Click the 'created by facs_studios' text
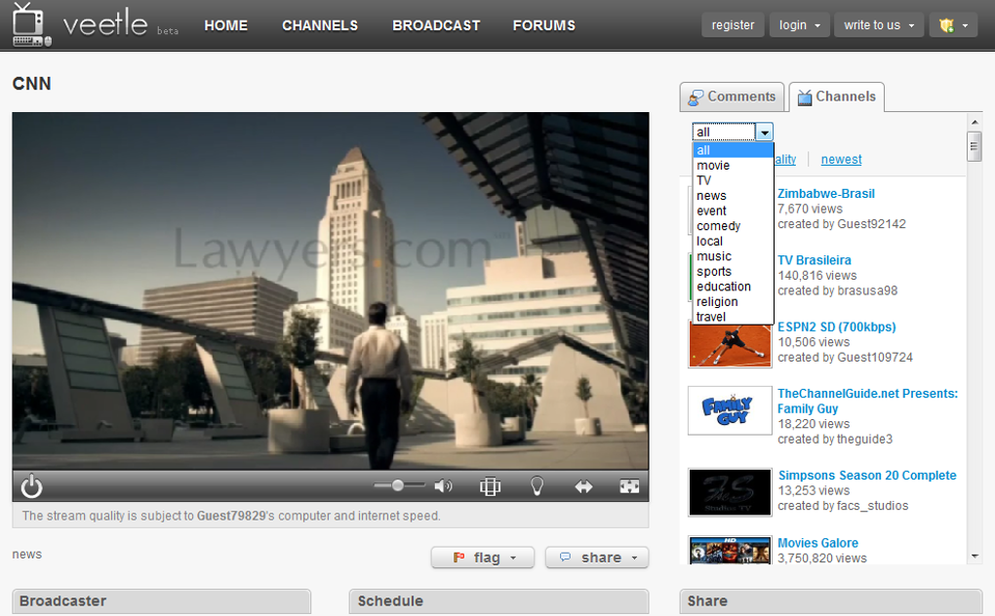This screenshot has height=616, width=995. (x=843, y=506)
